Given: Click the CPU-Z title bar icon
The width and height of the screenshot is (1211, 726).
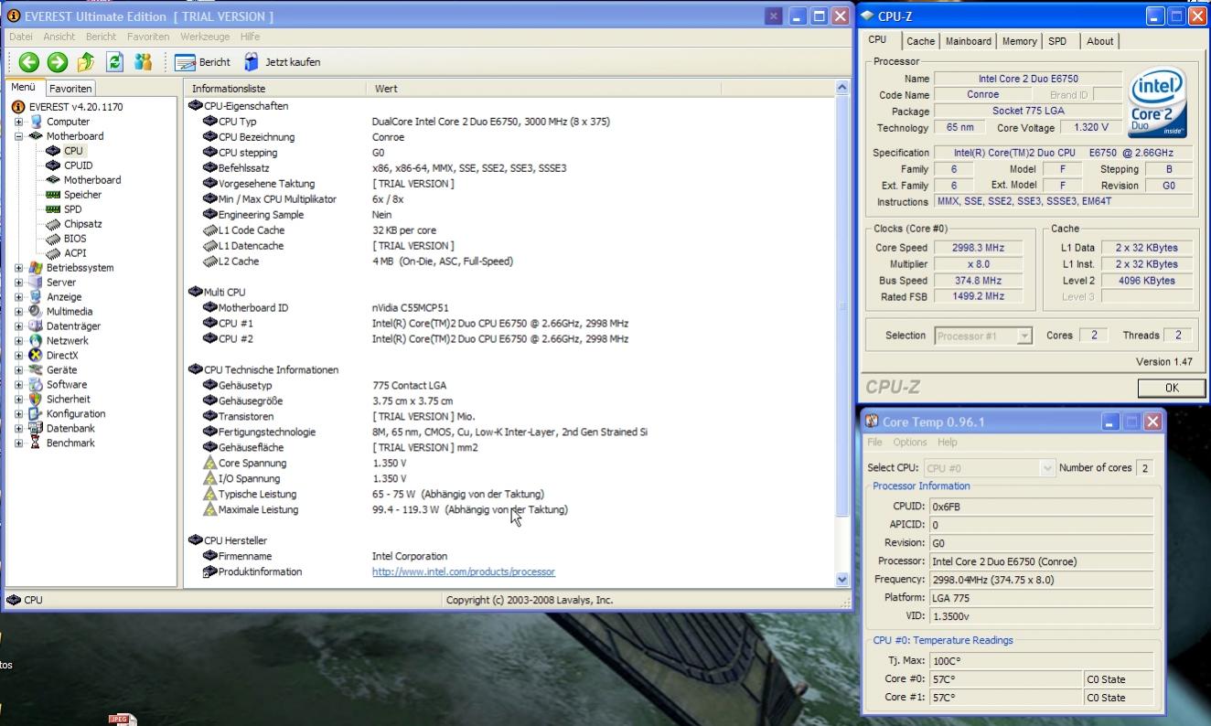Looking at the screenshot, I should [867, 16].
